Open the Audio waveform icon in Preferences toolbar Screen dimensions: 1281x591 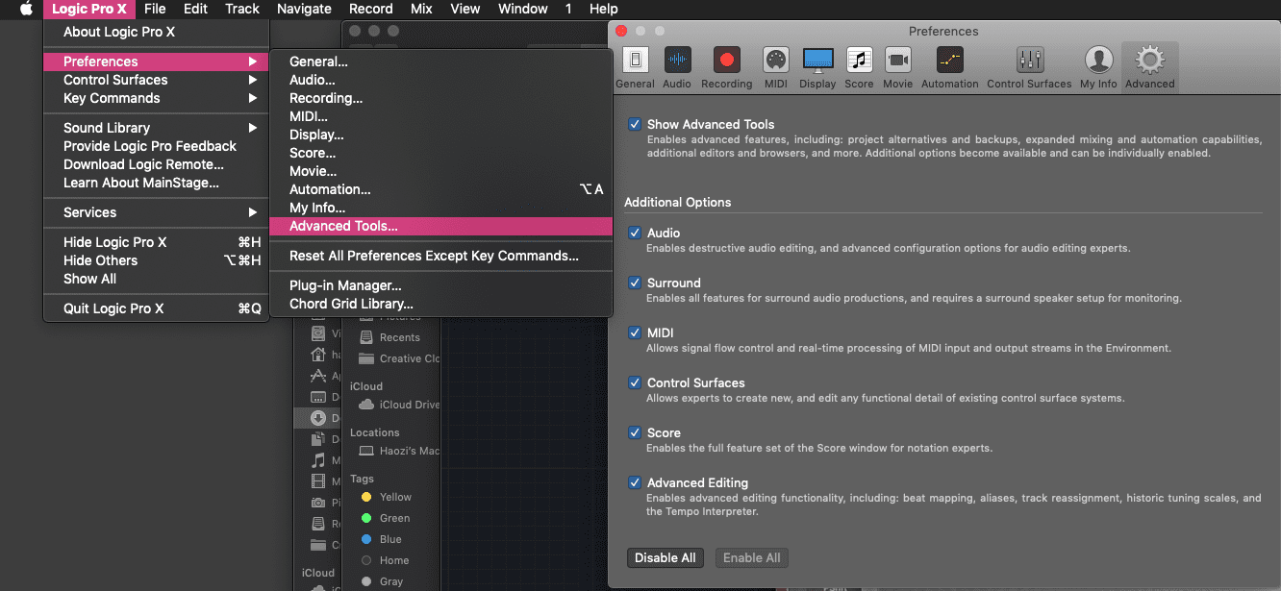(677, 60)
